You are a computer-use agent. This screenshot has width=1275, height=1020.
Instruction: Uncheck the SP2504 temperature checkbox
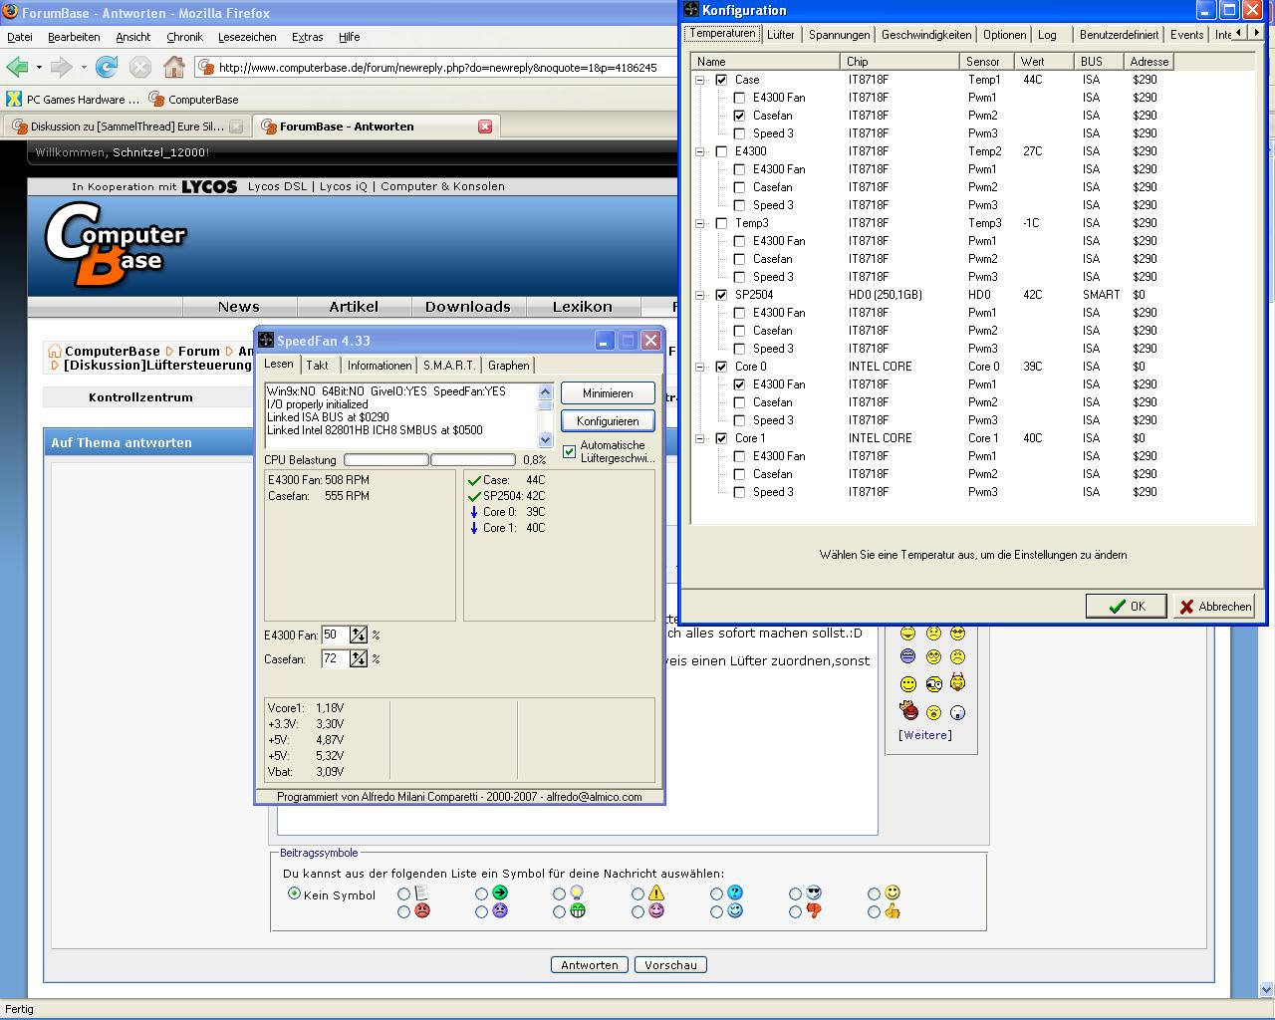point(721,295)
